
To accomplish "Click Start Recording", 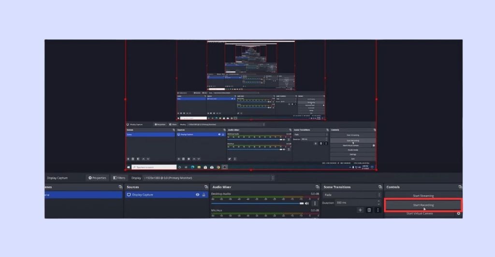I will click(423, 205).
